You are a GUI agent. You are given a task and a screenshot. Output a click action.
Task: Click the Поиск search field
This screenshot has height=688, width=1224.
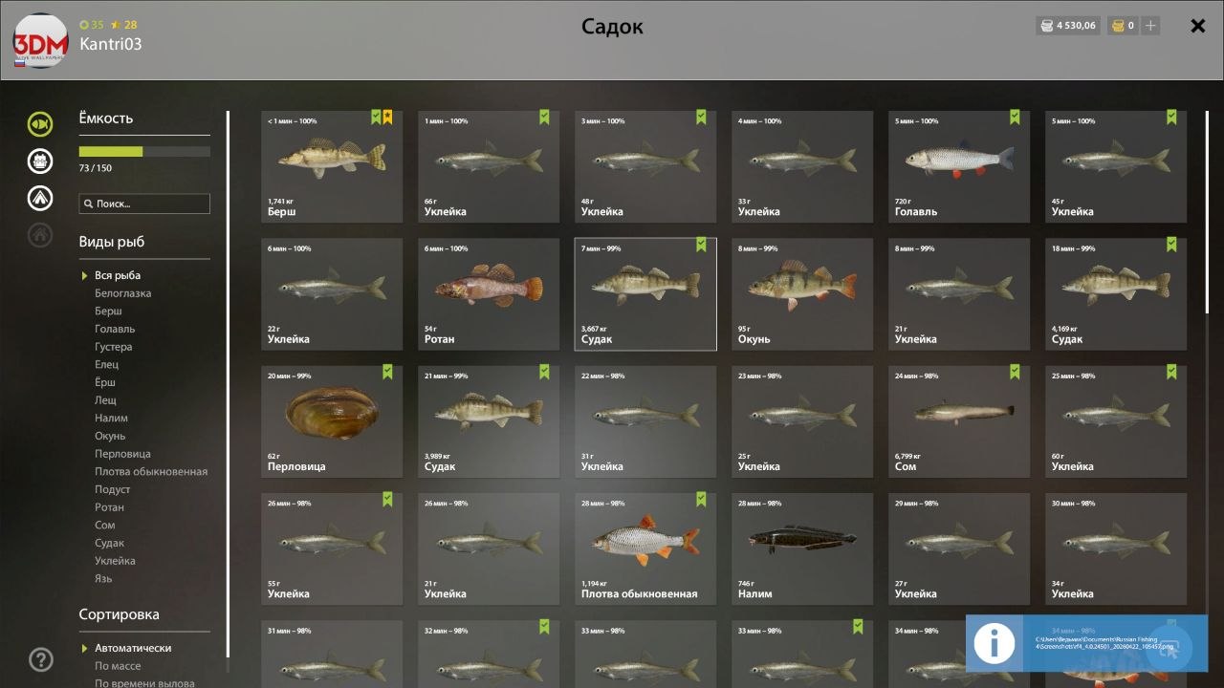(x=144, y=204)
